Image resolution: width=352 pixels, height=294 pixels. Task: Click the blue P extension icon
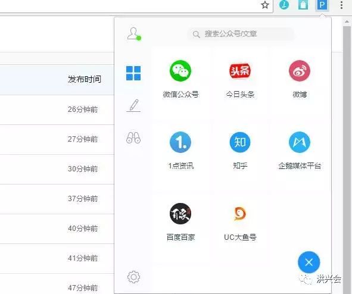tap(322, 5)
